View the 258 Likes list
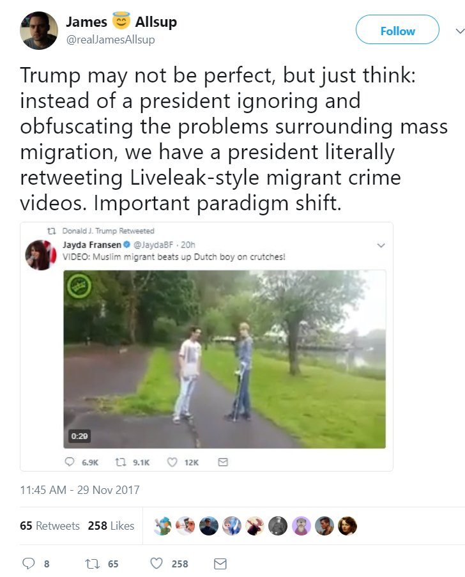465x577 pixels. coord(111,525)
